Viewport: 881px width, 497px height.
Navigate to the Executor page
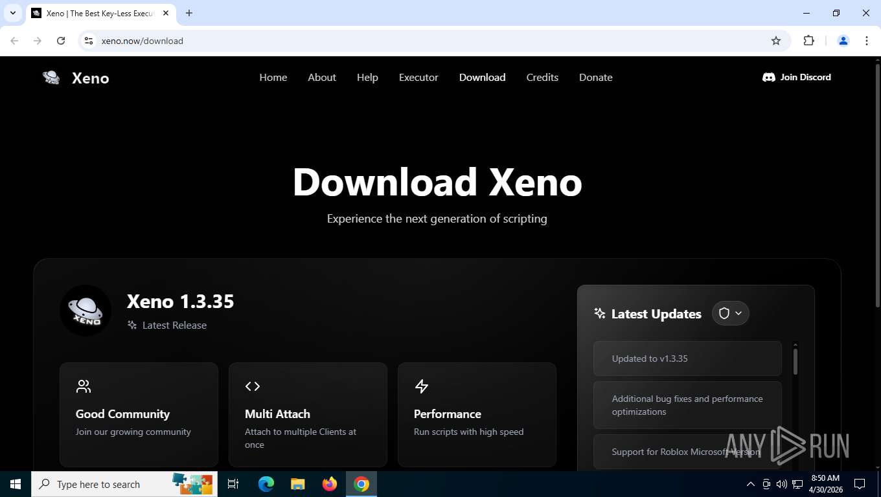[418, 77]
